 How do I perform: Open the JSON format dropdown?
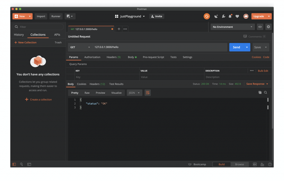[x=135, y=93]
